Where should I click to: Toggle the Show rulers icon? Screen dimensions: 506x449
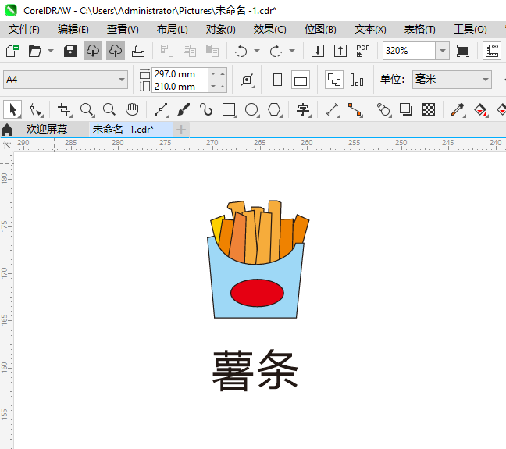pyautogui.click(x=492, y=51)
